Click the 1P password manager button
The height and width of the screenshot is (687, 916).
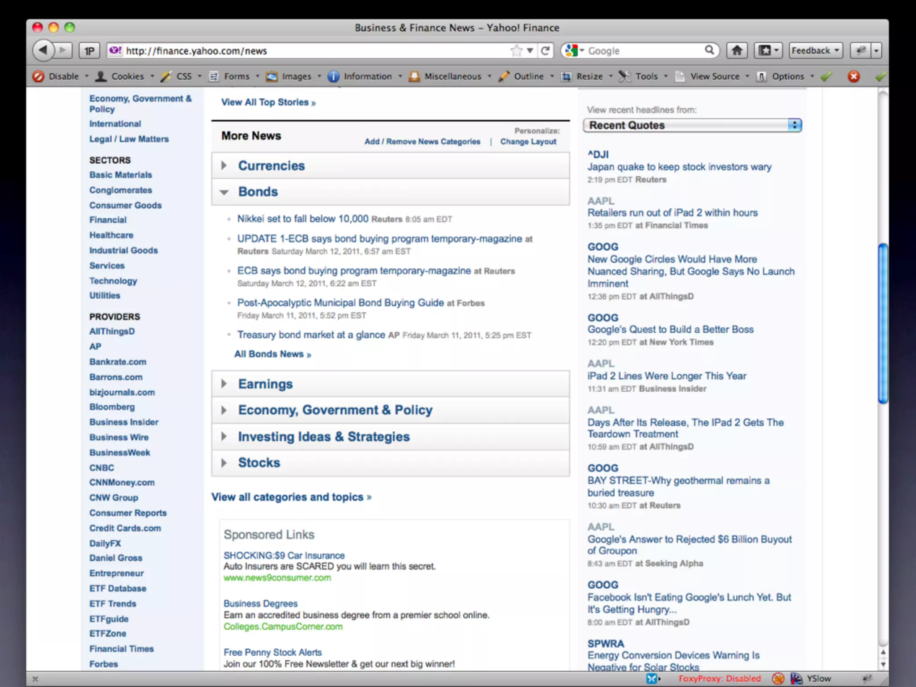click(x=90, y=51)
